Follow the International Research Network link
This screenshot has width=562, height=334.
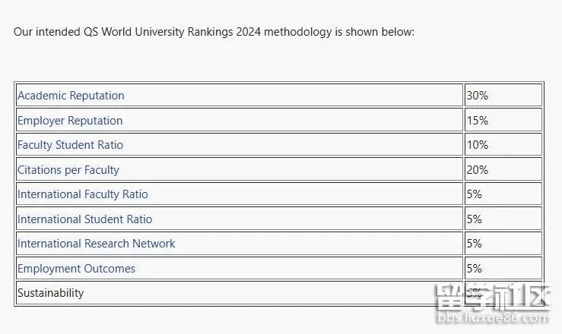click(x=97, y=244)
